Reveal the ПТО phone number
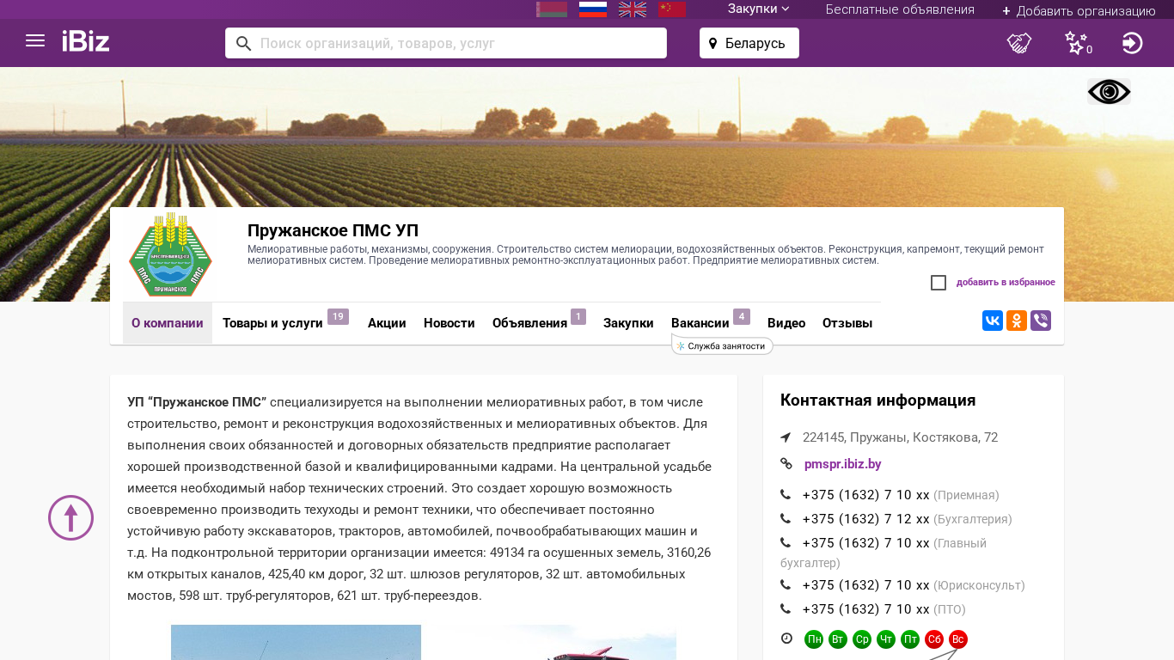The image size is (1174, 660). pos(866,609)
